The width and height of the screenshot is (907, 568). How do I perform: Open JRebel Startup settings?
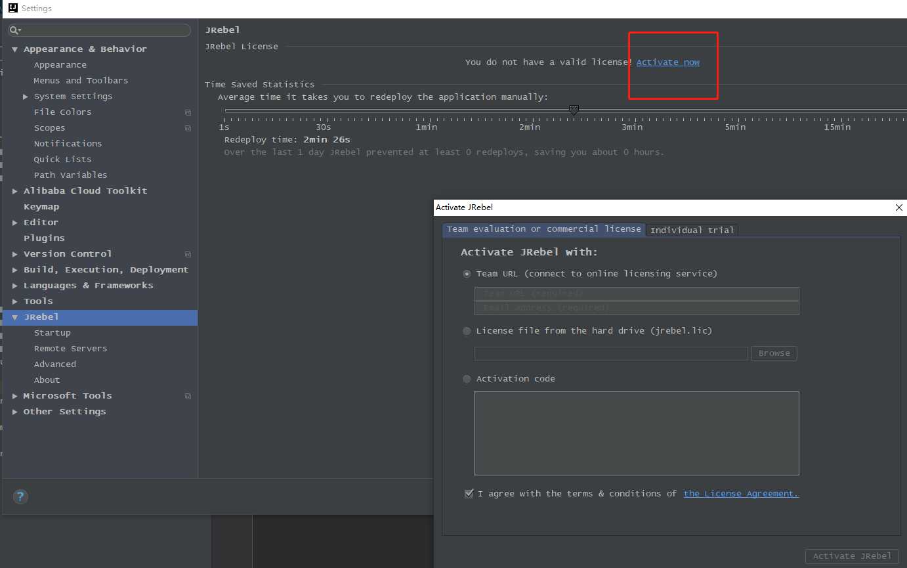(x=52, y=333)
